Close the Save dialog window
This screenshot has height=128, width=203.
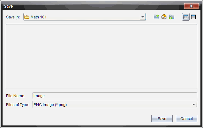192,6
